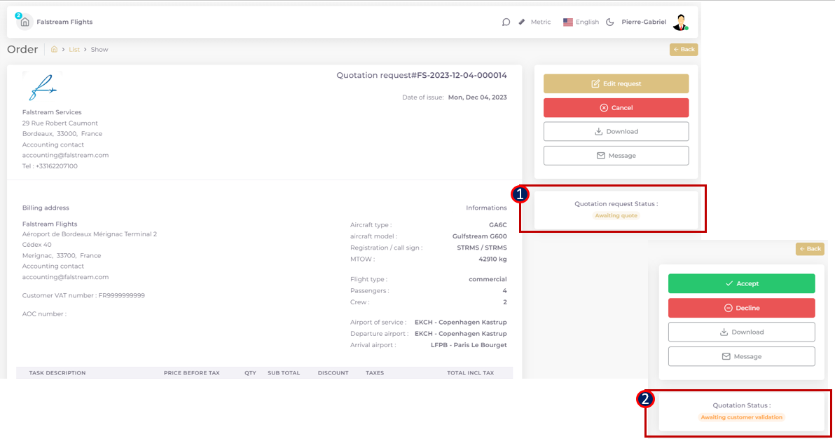The height and width of the screenshot is (439, 835).
Task: Accept the quotation with the green button
Action: (741, 284)
